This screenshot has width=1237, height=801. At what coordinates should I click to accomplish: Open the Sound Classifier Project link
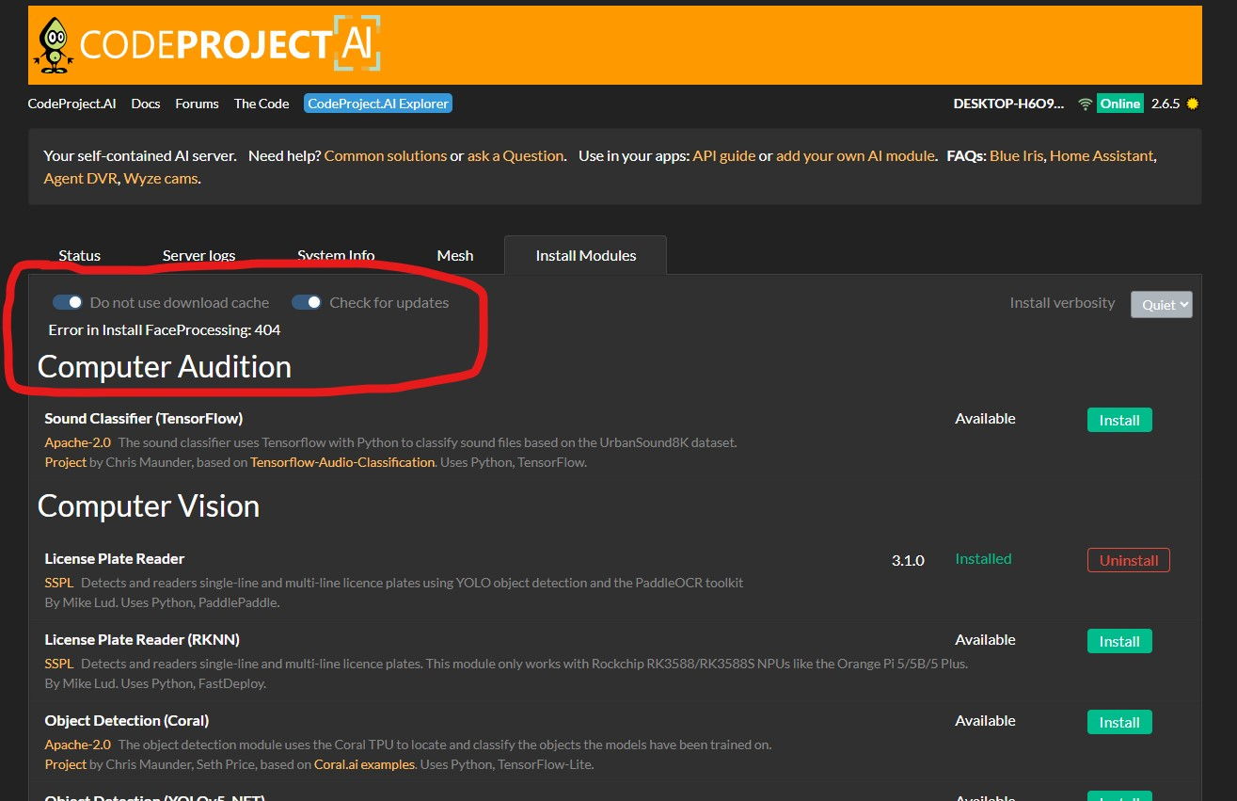(66, 462)
